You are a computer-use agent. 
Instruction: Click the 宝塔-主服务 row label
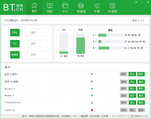tap(11, 74)
